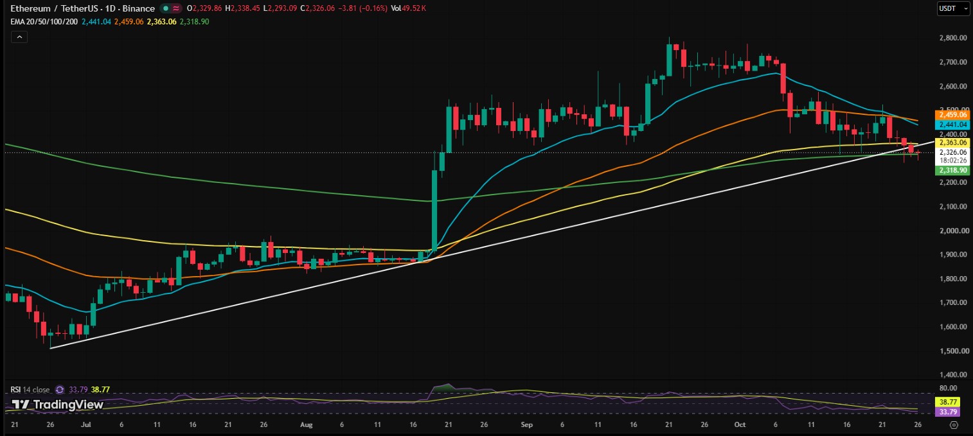Click the Sep label on the time axis
Image resolution: width=973 pixels, height=436 pixels.
(x=526, y=425)
